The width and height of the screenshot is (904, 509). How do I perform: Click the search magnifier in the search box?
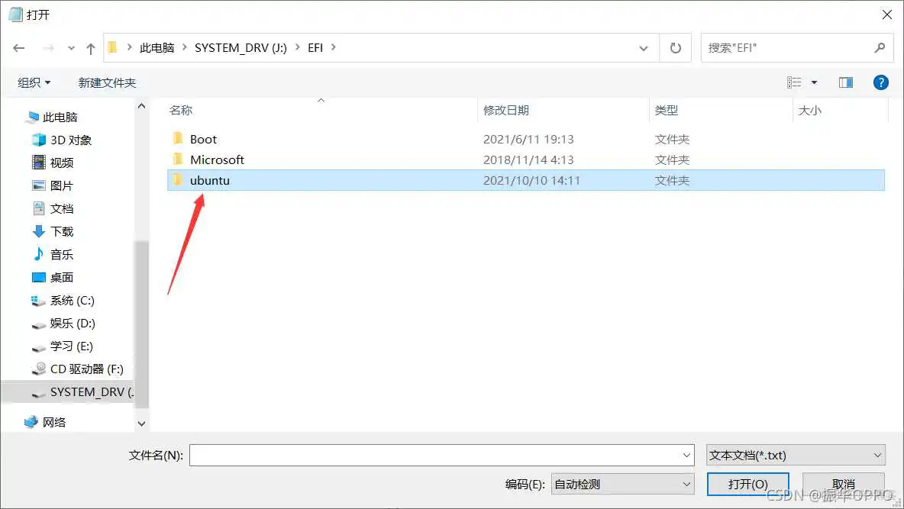pos(881,47)
